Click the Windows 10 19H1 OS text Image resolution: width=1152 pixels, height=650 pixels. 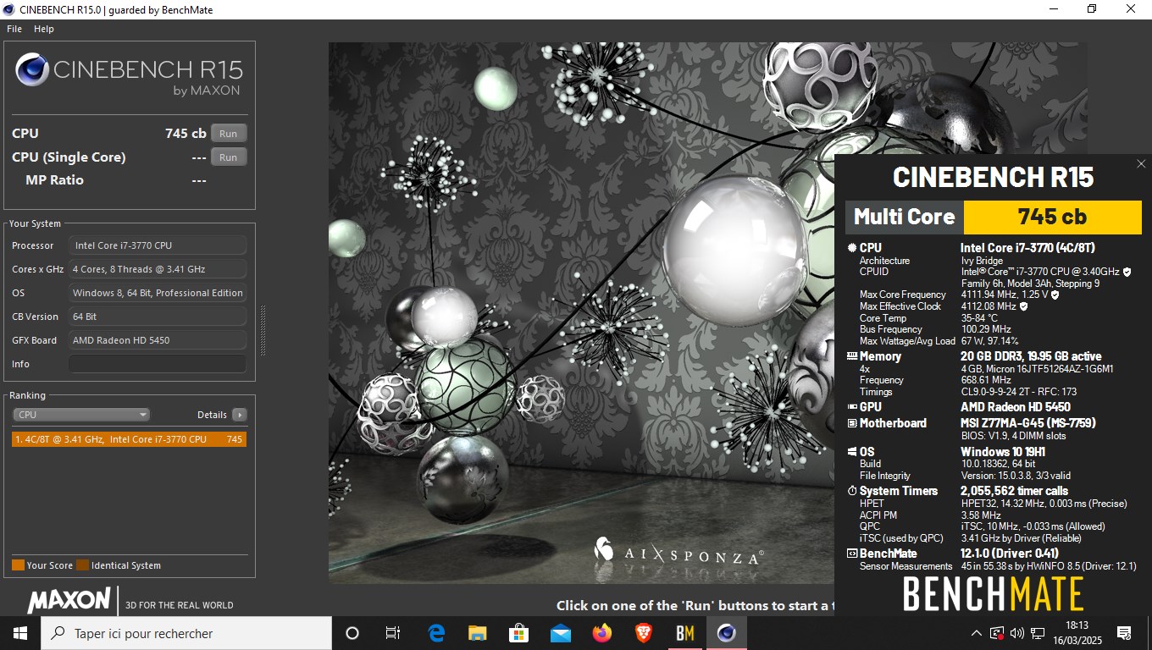[1003, 452]
